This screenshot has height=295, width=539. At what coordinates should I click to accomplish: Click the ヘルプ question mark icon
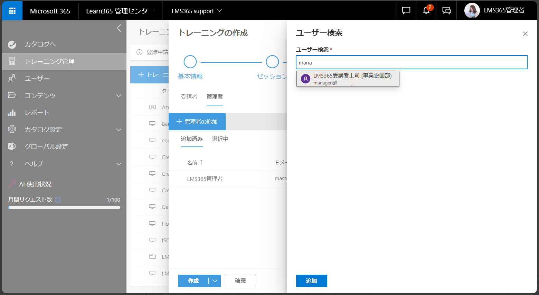[x=12, y=164]
